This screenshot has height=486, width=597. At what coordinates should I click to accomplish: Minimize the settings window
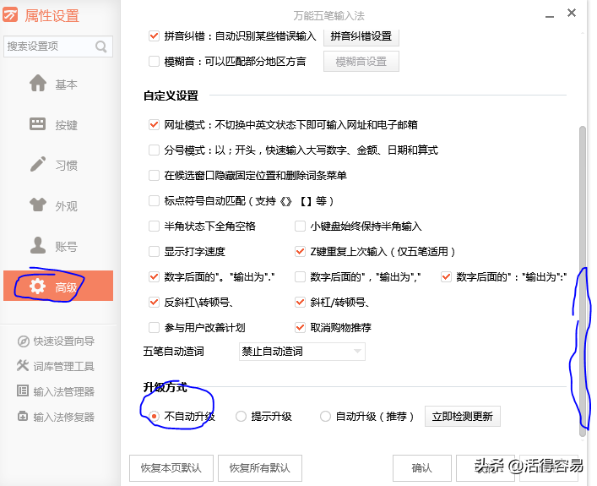[550, 16]
